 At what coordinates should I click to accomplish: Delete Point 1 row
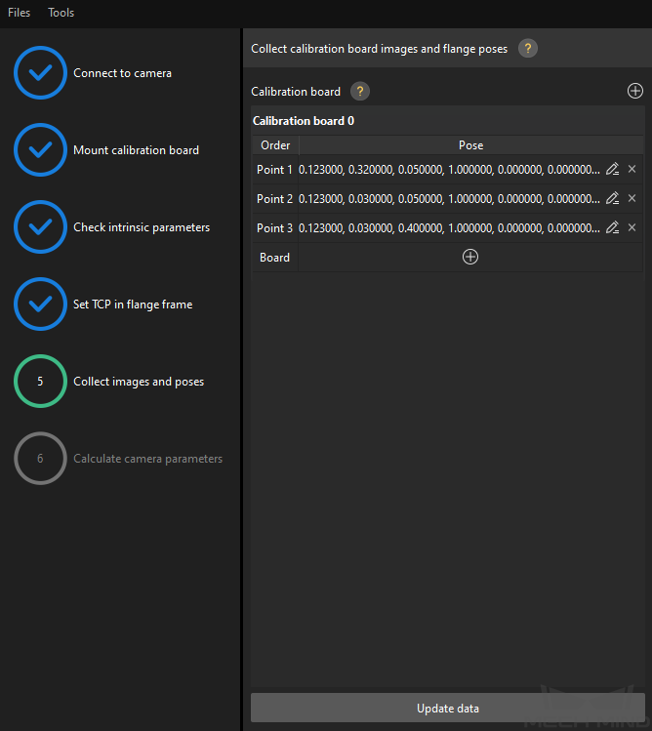(632, 169)
